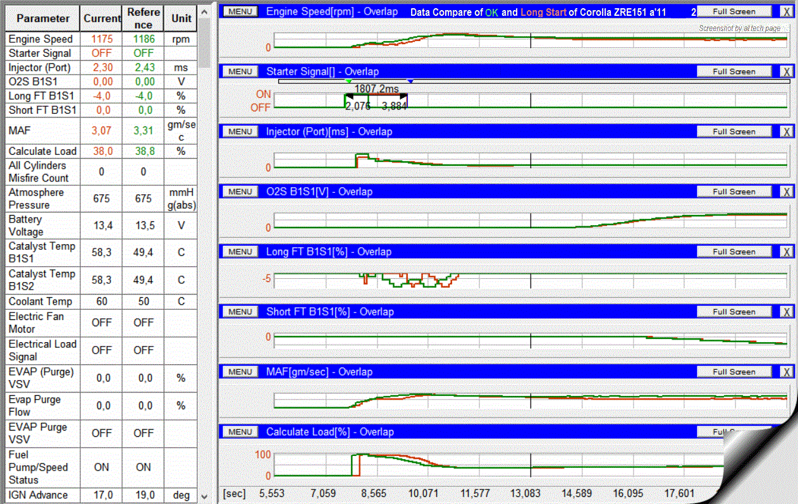Close the Engine Speed graph panel

coord(785,11)
